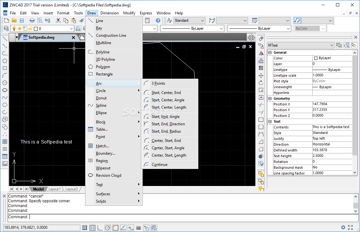Switch to the Layout1 tab
This screenshot has width=360, height=232.
tap(54, 189)
